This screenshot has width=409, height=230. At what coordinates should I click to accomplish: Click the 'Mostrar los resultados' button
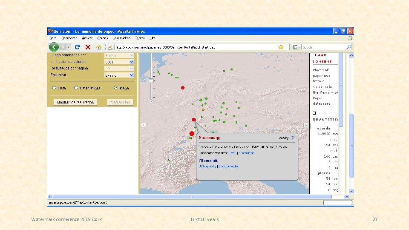pyautogui.click(x=75, y=102)
